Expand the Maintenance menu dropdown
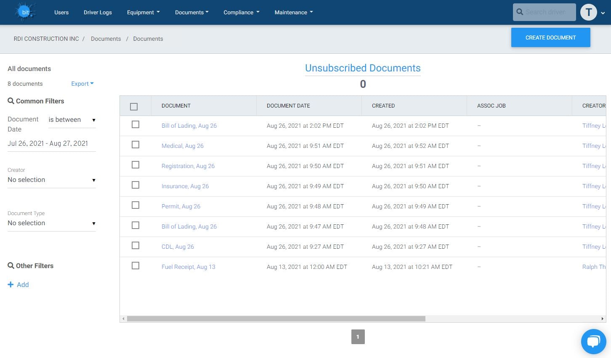Viewport: 611px width, 358px height. [294, 12]
